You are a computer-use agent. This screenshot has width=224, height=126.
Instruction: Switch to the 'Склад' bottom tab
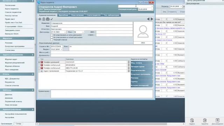pos(19,124)
